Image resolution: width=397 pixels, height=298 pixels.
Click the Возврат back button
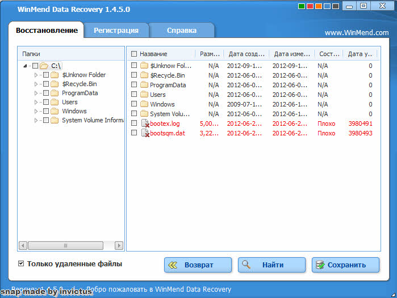198,265
